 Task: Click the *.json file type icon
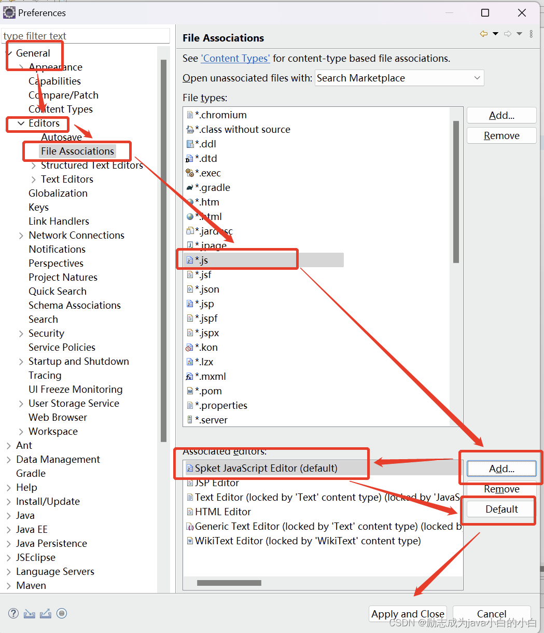(190, 290)
